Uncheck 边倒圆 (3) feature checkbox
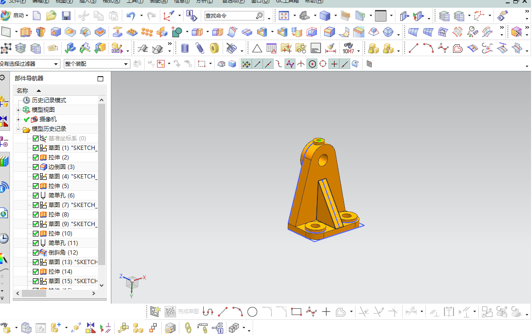This screenshot has height=335, width=532. point(36,167)
